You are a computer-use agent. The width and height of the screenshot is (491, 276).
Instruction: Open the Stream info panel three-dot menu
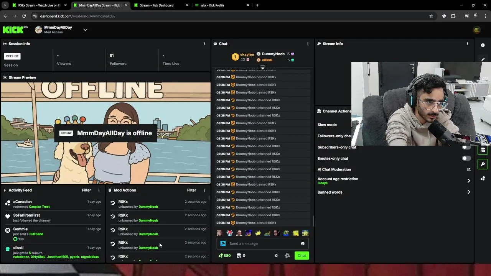pyautogui.click(x=467, y=44)
